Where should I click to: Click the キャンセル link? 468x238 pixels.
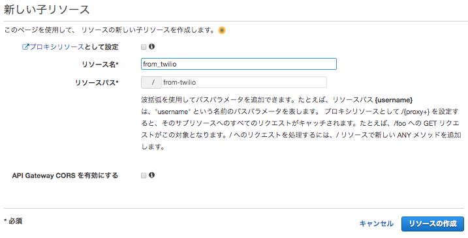[377, 224]
